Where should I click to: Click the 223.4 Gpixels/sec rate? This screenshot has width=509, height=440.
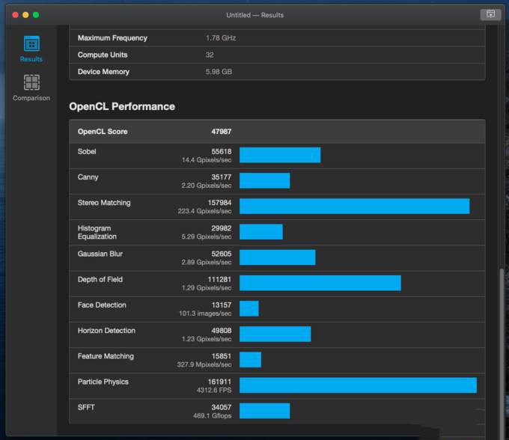204,211
